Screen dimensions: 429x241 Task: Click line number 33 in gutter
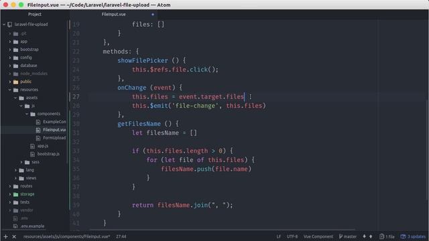click(76, 151)
